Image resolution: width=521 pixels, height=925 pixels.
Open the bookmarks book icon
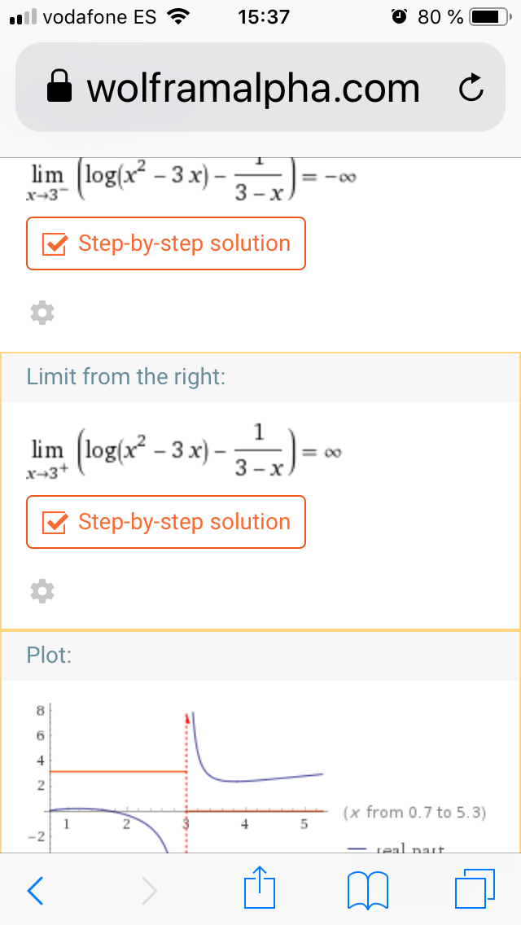pos(369,890)
